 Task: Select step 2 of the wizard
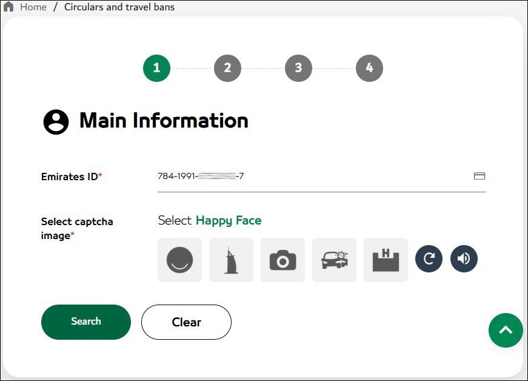point(227,68)
